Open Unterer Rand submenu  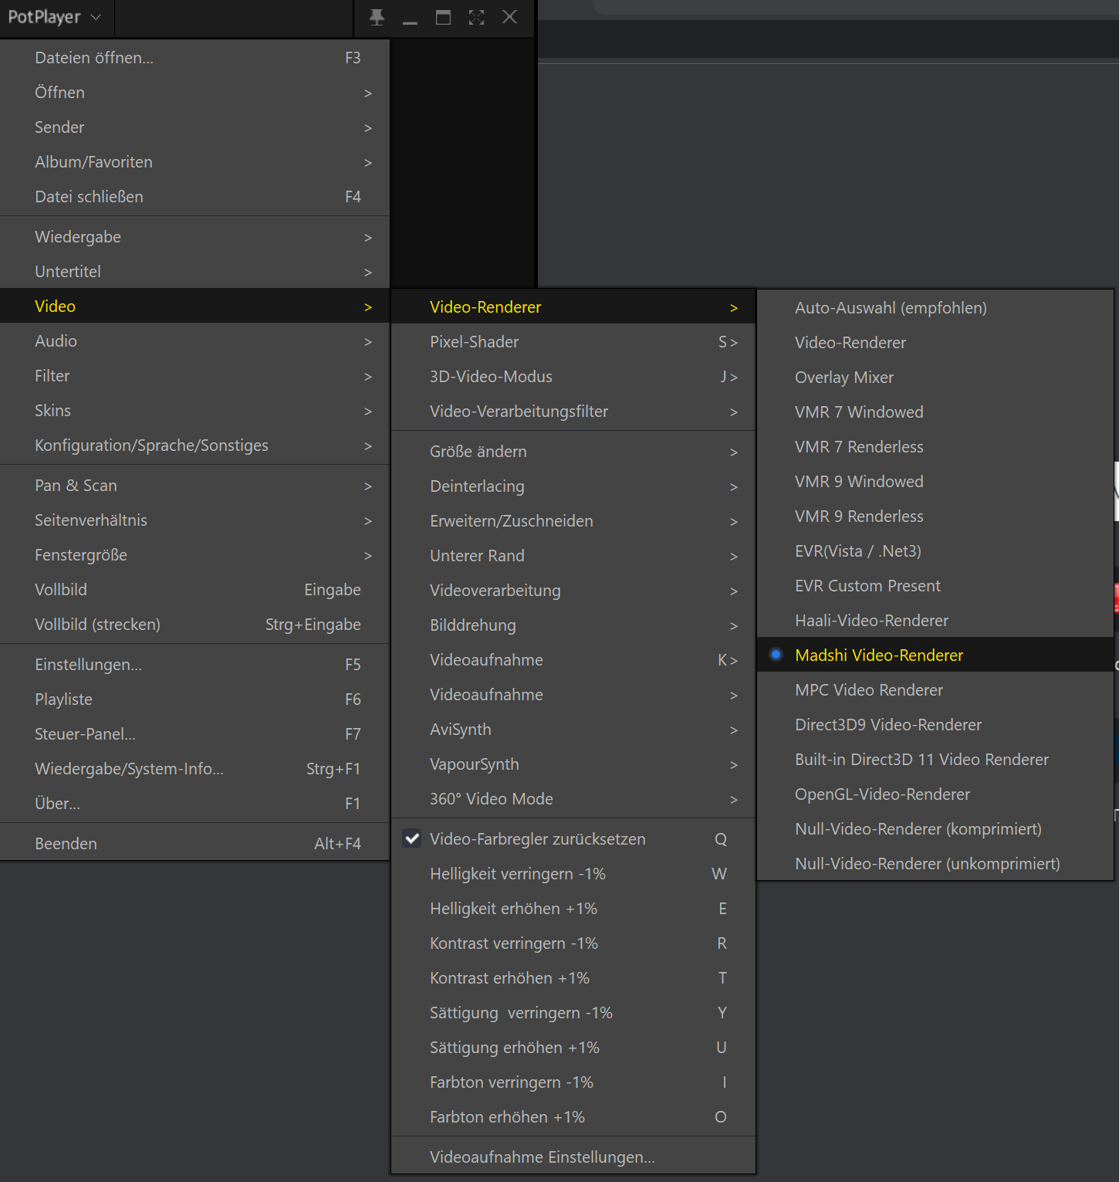[573, 555]
